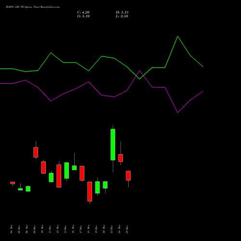Screen dimensions: 241x241
Task: Click the high value H: 5.15
Action: tap(122, 13)
